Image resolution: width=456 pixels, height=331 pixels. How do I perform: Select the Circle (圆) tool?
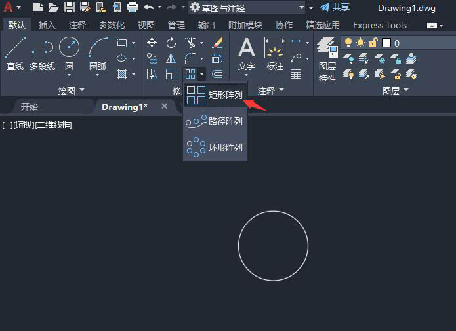pyautogui.click(x=69, y=52)
